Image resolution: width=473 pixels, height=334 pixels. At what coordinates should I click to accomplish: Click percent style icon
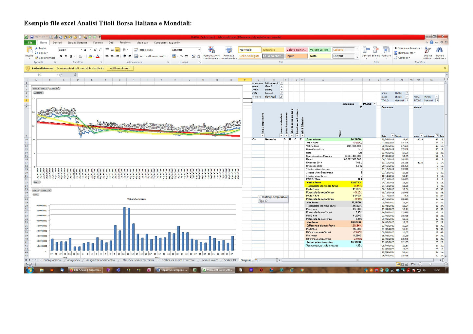181,56
